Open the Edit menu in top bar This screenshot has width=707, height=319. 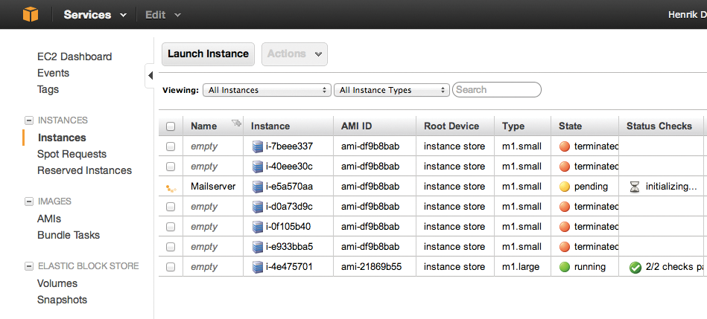[x=162, y=15]
